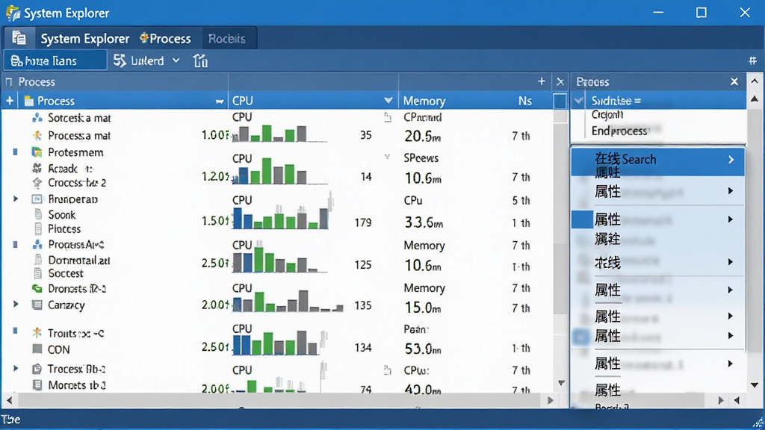Screen dimensions: 765x430
Task: Toggle the blue marker beside Protesmem
Action: pos(15,152)
